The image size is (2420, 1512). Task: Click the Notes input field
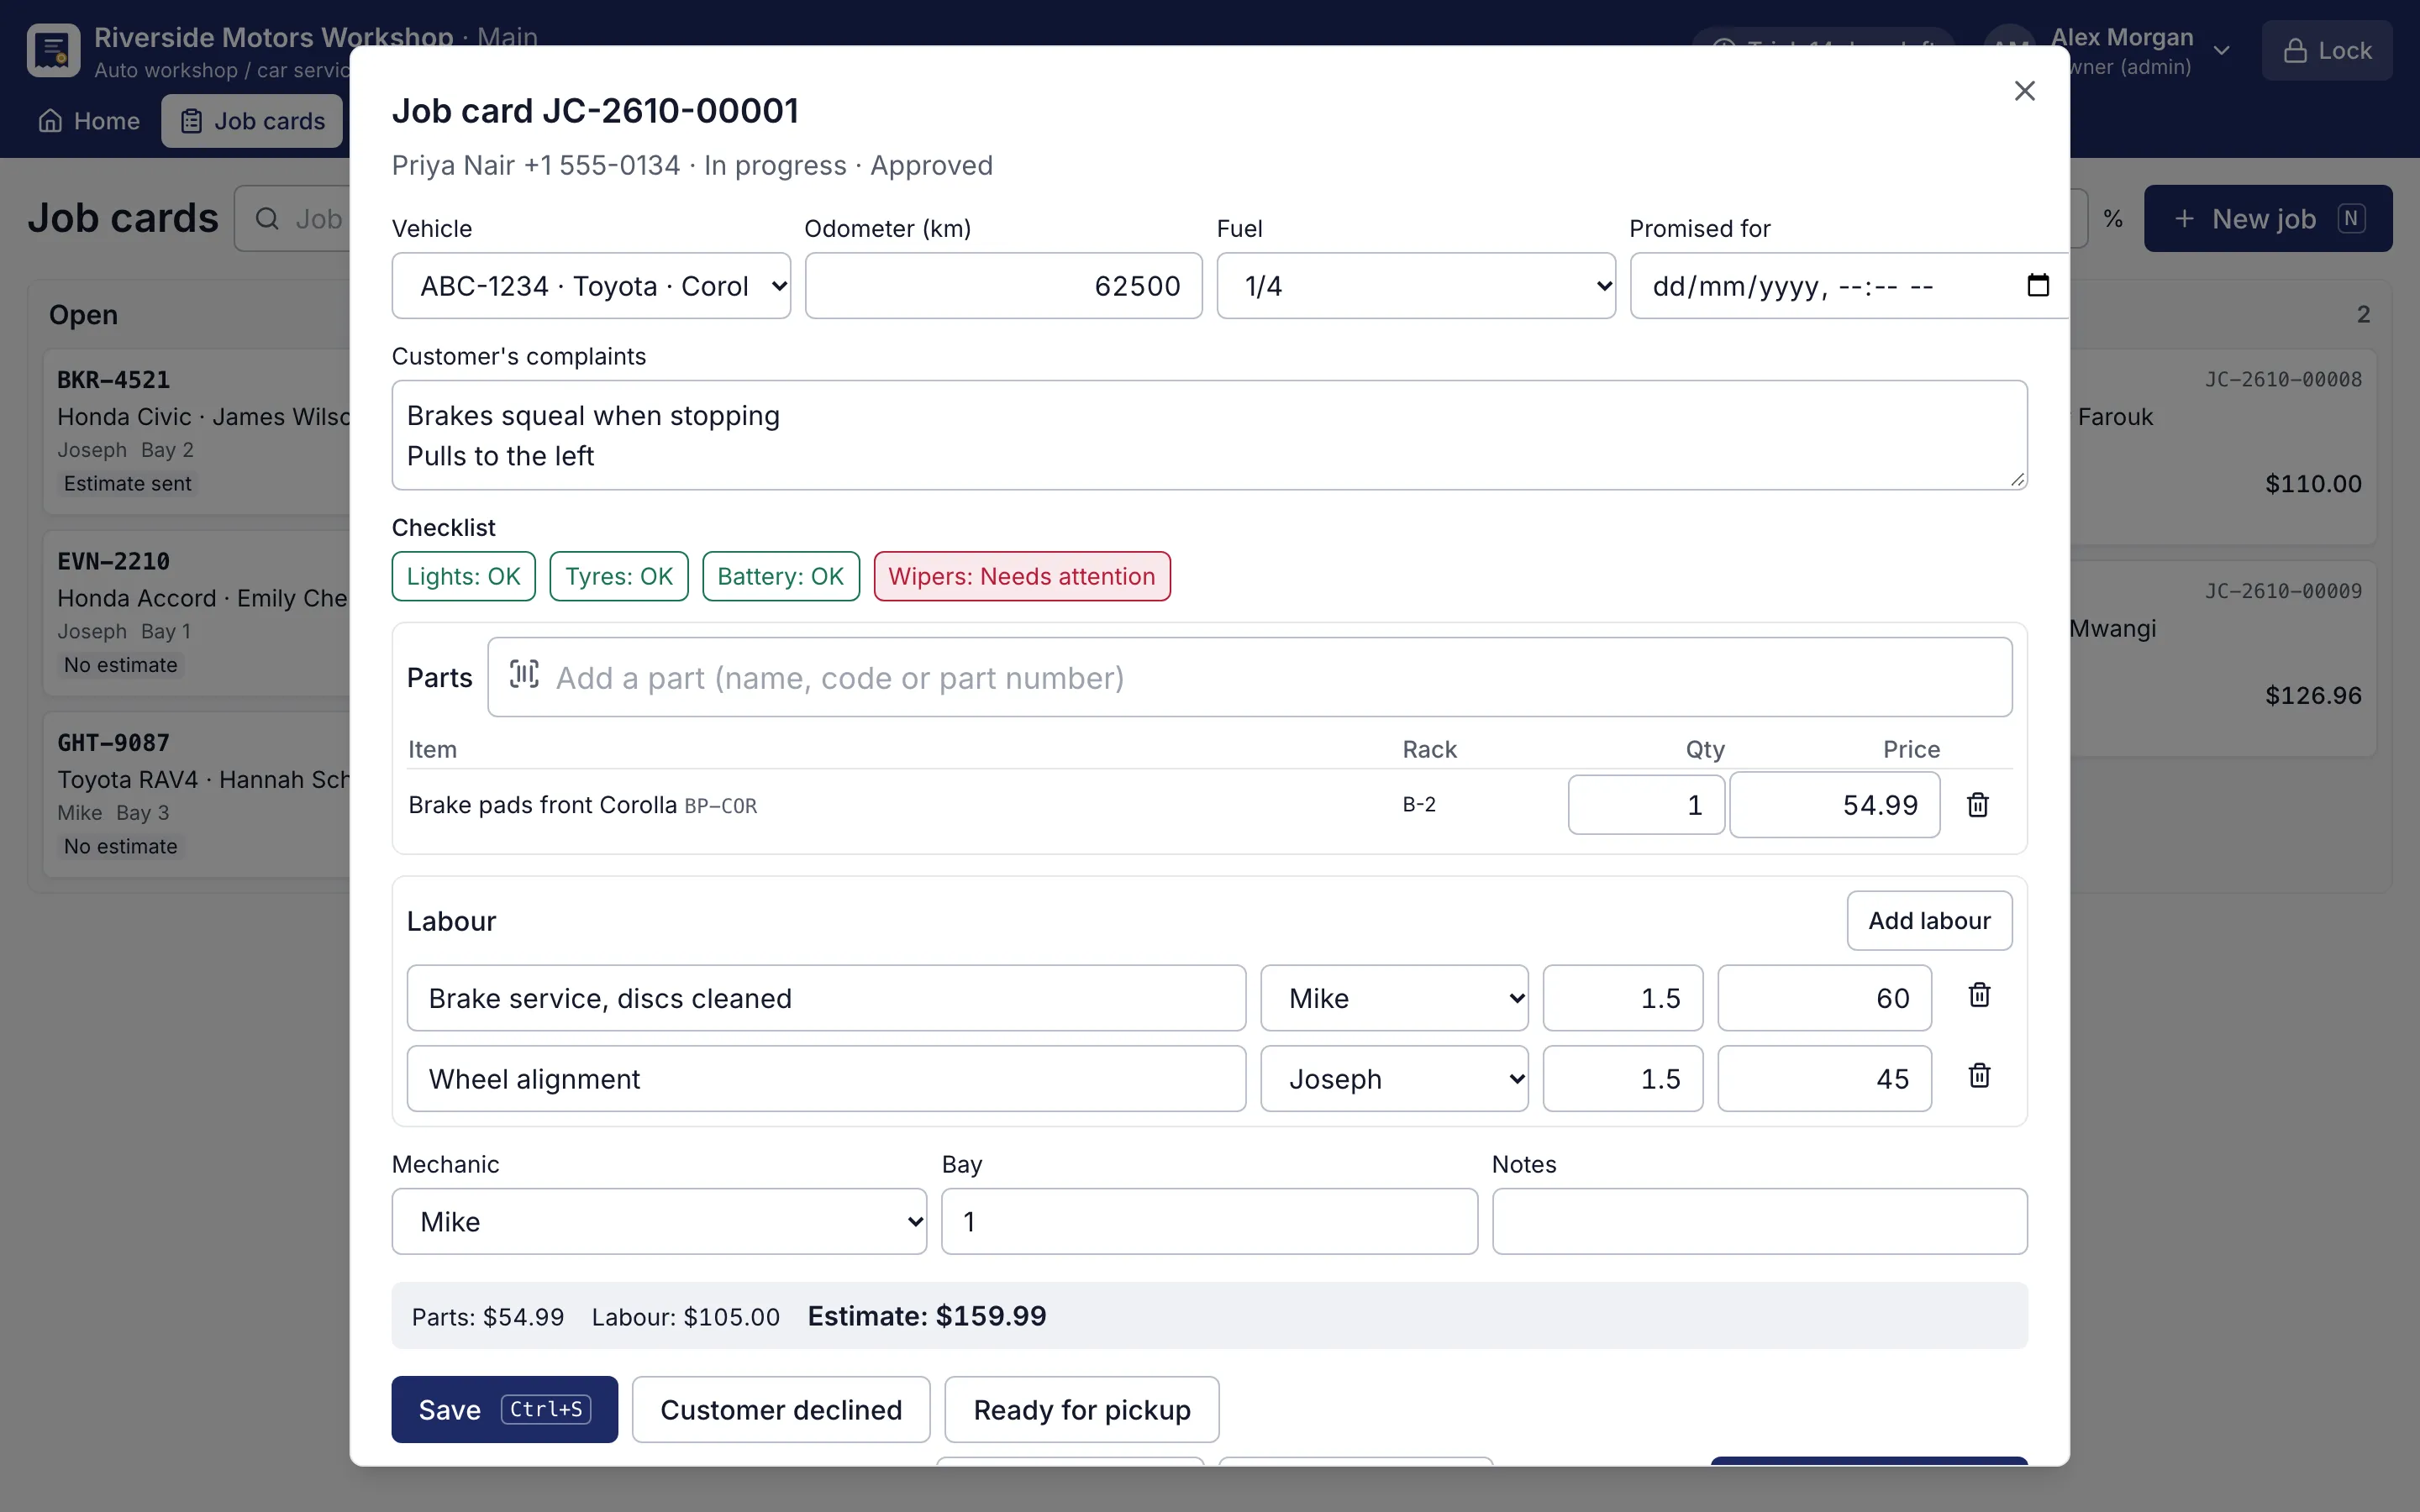[x=1759, y=1221]
